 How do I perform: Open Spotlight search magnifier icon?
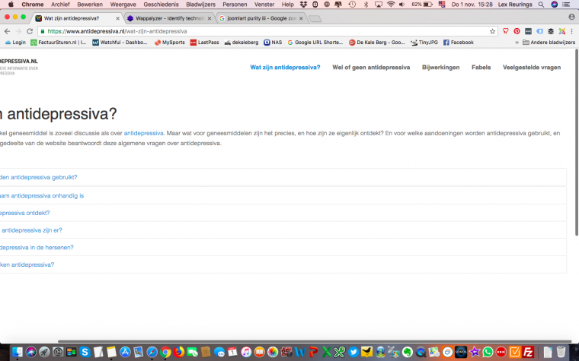[x=541, y=5]
